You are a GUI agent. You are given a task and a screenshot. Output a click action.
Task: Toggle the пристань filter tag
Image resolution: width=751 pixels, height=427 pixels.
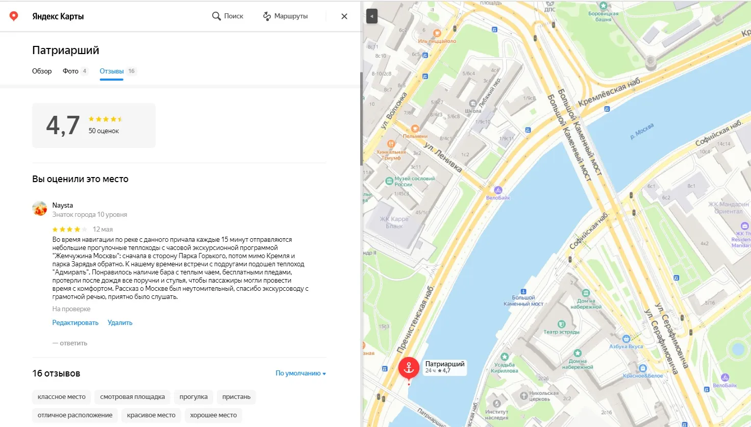(236, 397)
